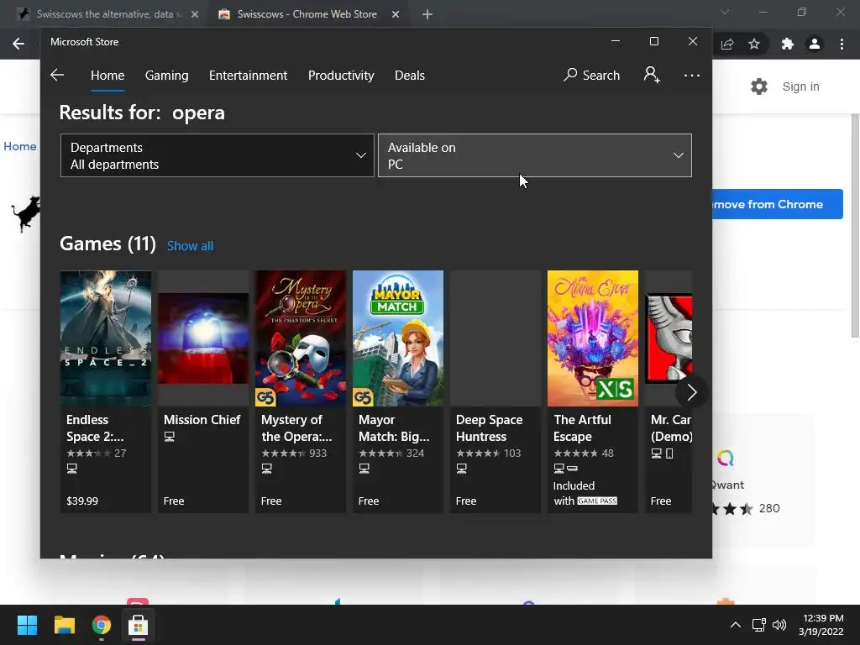
Task: Open the Store's three-dots more menu
Action: [x=692, y=75]
